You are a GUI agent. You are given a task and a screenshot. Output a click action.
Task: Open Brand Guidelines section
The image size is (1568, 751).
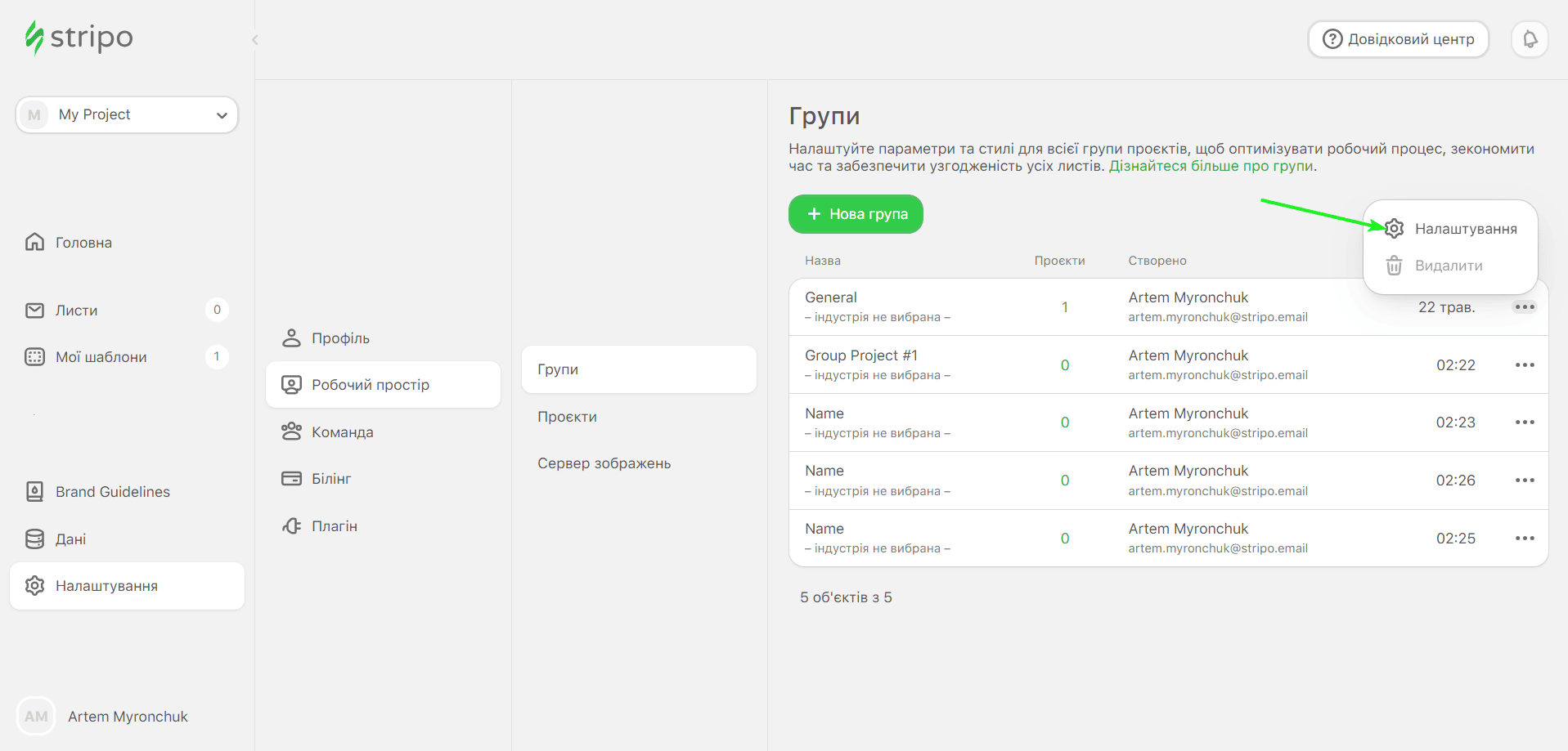click(112, 492)
